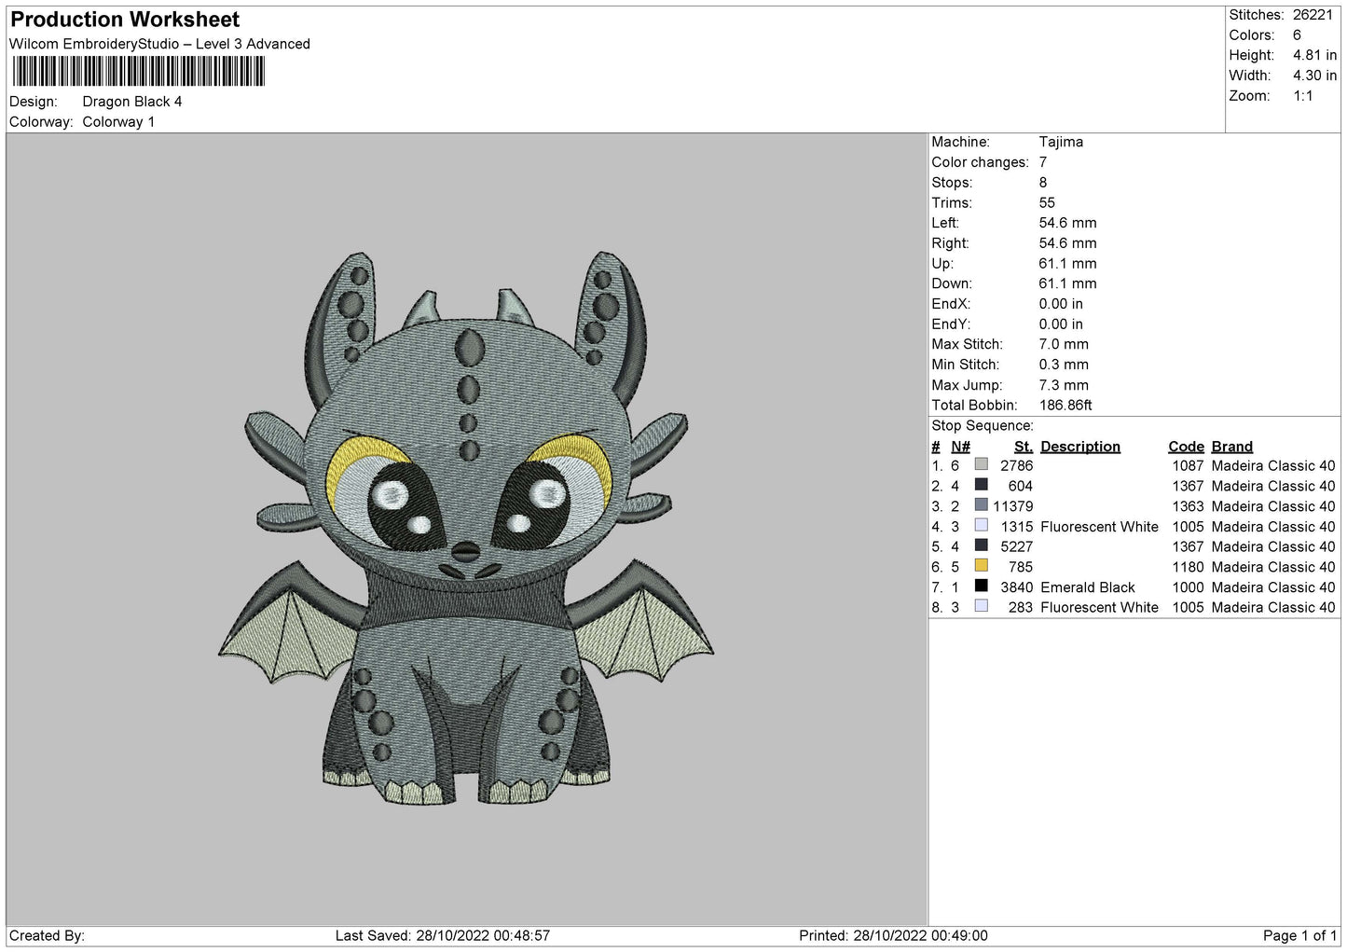The image size is (1347, 952).
Task: Click the Color changes value 7
Action: coord(1043,162)
